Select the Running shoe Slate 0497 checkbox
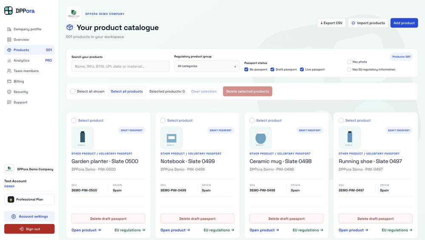Screen dimensions: 425x240 (341, 120)
